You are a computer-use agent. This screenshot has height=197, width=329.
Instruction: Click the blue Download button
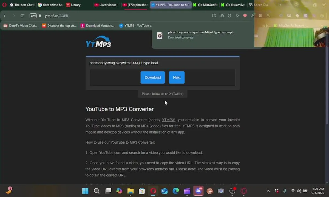tap(153, 77)
